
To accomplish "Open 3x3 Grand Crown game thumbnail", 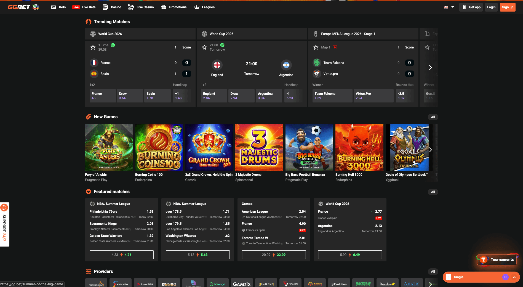I will click(x=209, y=147).
